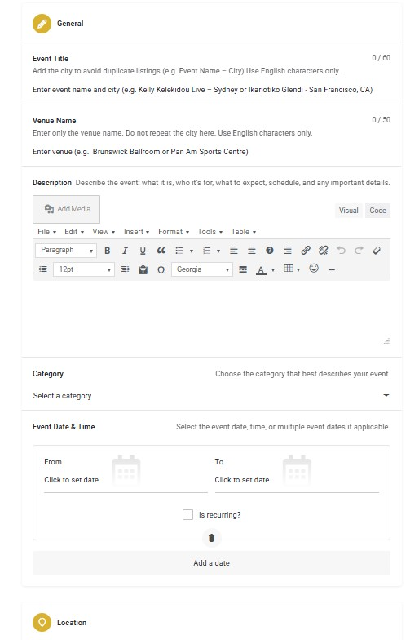Switch to the Visual editor tab
Screen dimensions: 419x640
(349, 211)
